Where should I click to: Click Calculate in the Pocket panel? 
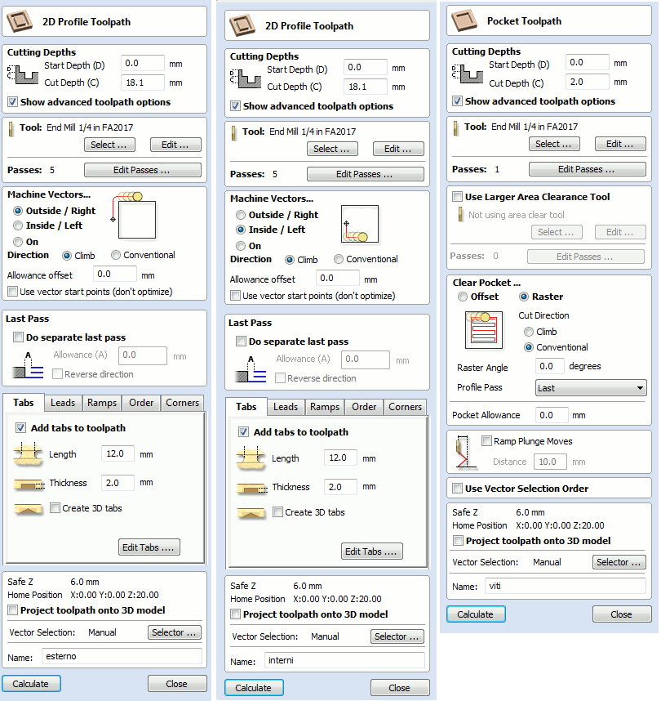pyautogui.click(x=476, y=614)
